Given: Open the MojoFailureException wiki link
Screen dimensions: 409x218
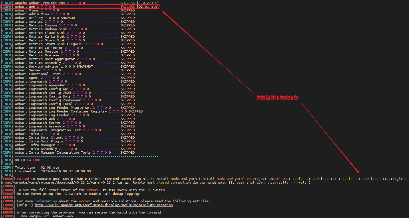Looking at the screenshot, I should [104, 205].
